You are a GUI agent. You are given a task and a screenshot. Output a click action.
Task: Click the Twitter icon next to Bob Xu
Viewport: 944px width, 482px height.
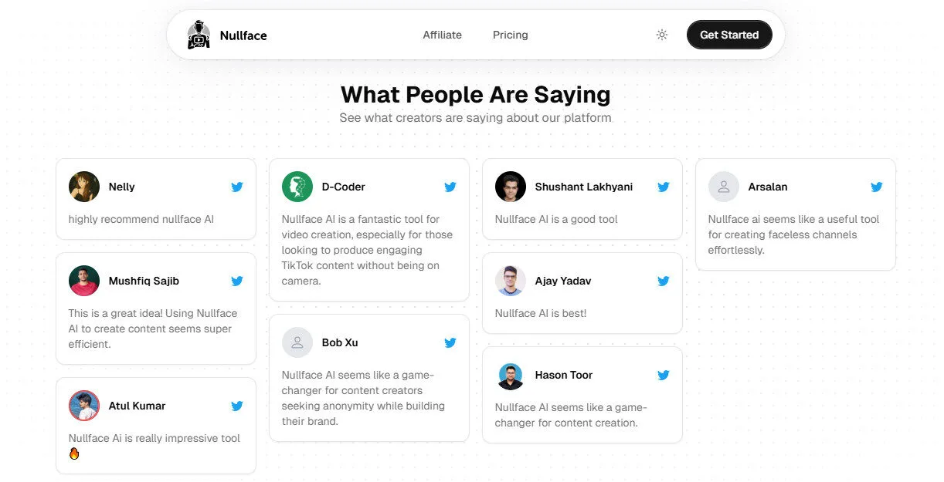pyautogui.click(x=450, y=342)
